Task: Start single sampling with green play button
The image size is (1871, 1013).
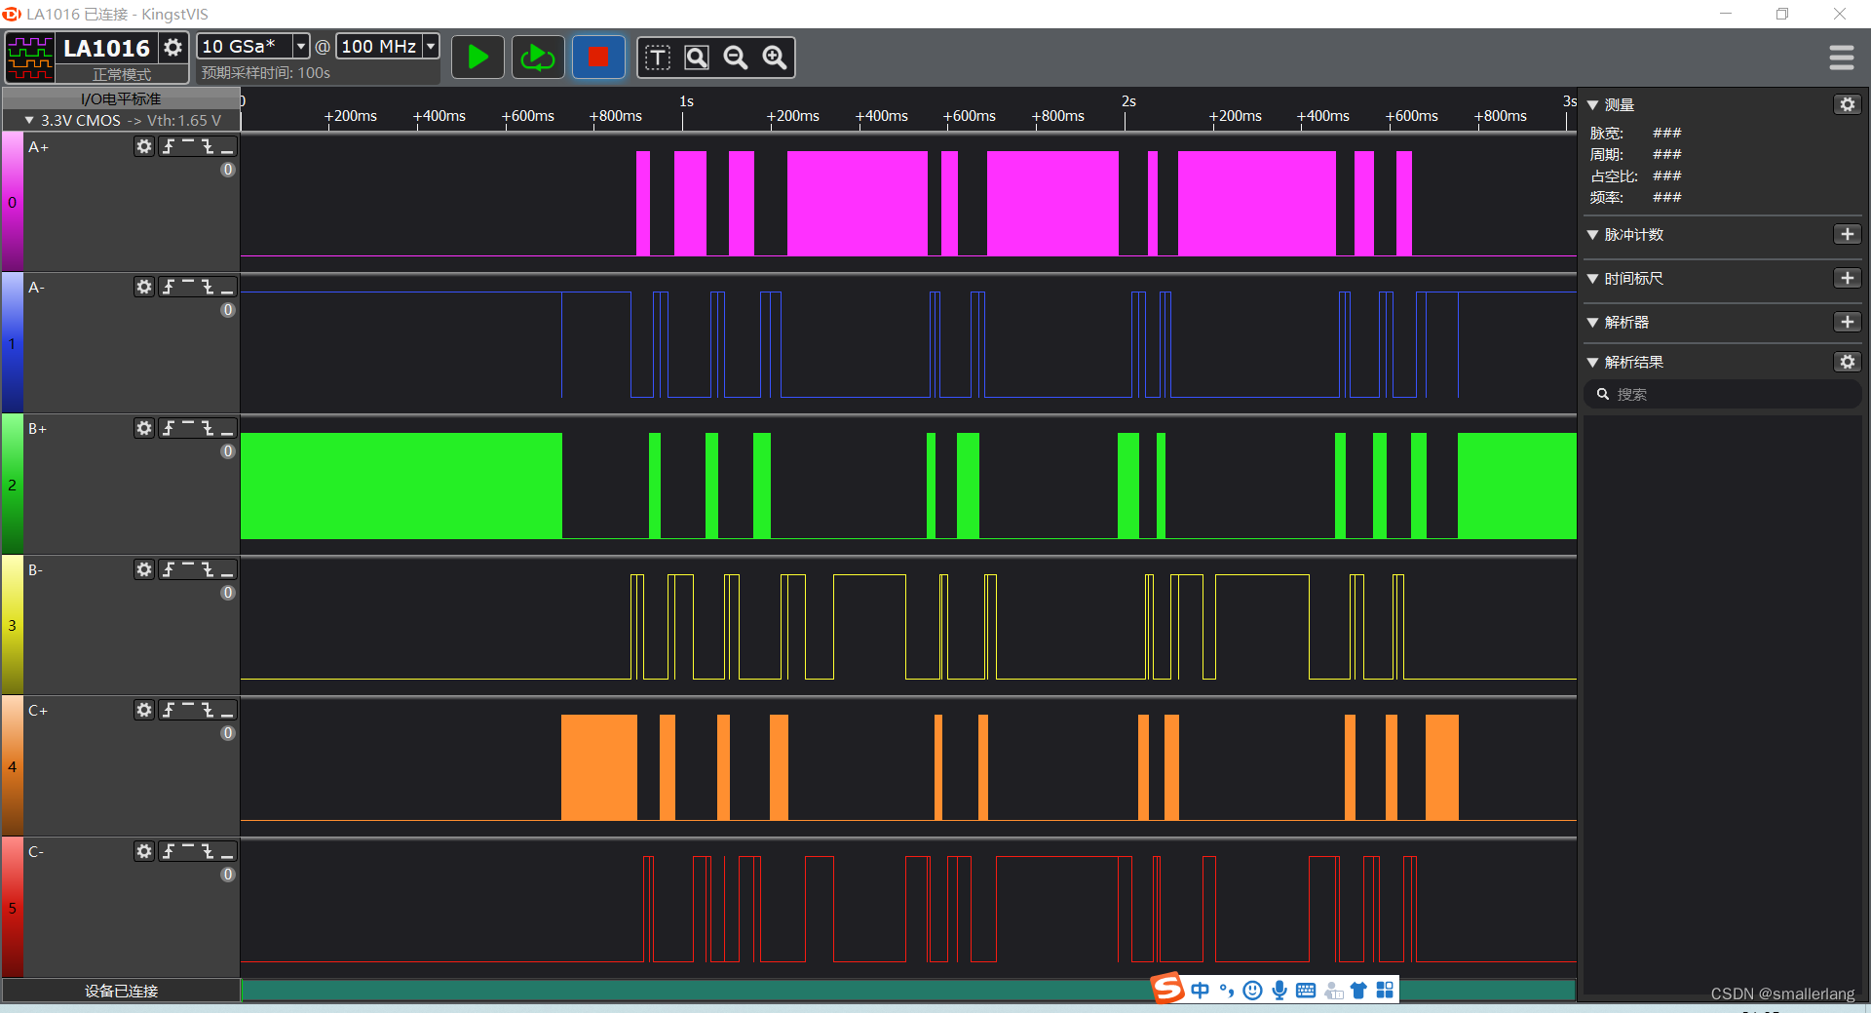Action: coord(477,58)
